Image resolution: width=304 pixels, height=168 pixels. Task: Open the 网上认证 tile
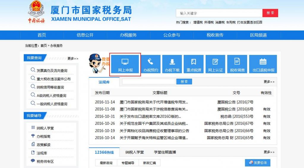point(216,64)
